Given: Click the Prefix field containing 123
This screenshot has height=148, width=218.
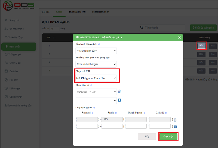Looking at the screenshot, I should [112, 119].
